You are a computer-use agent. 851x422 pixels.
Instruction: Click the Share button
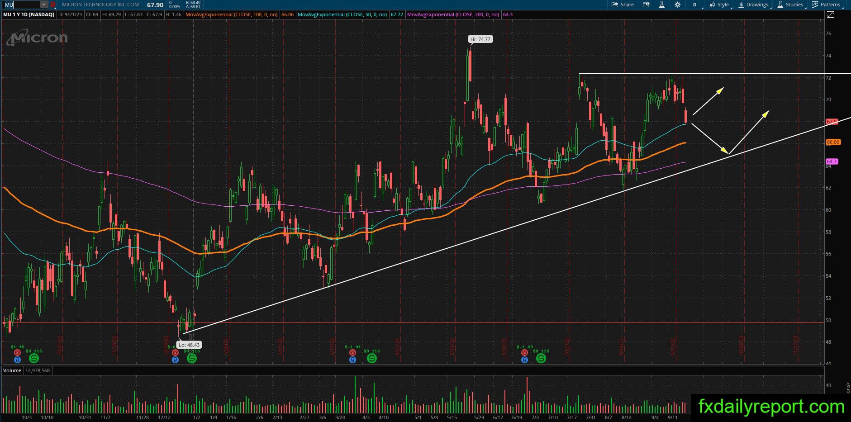[x=623, y=5]
